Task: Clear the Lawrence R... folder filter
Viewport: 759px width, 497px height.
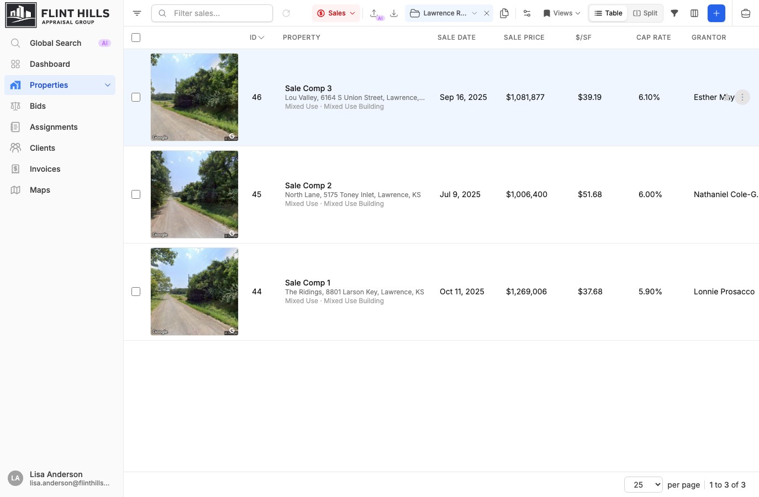Action: (x=487, y=13)
